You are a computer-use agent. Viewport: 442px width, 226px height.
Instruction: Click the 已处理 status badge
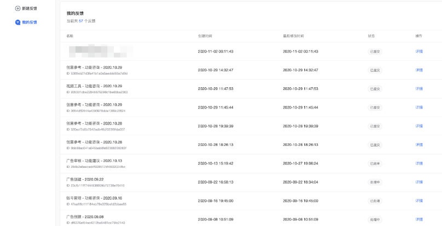(x=375, y=201)
